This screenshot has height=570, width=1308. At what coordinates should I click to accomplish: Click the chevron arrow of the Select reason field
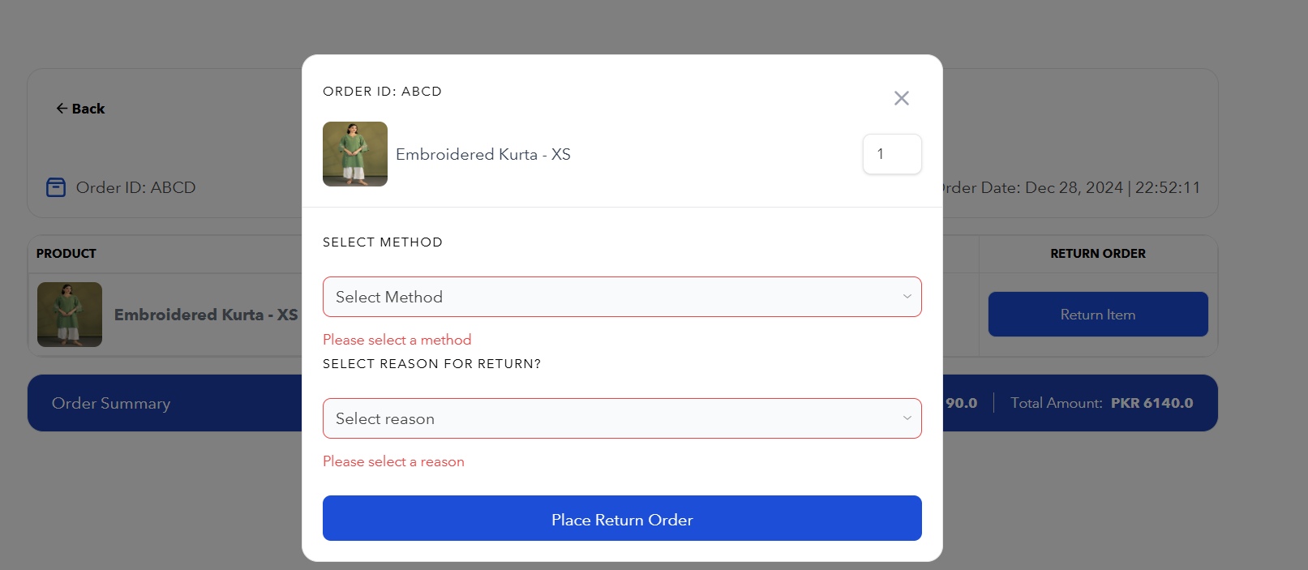(x=907, y=418)
